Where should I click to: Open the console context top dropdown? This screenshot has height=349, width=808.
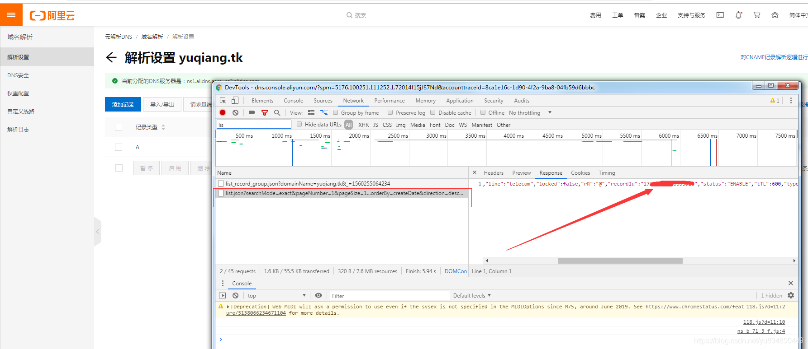(x=276, y=295)
